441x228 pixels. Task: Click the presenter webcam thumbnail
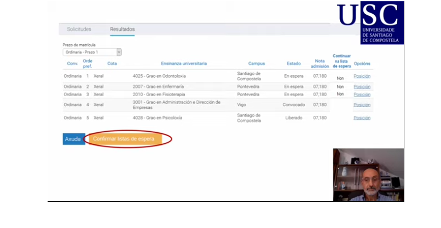369,175
